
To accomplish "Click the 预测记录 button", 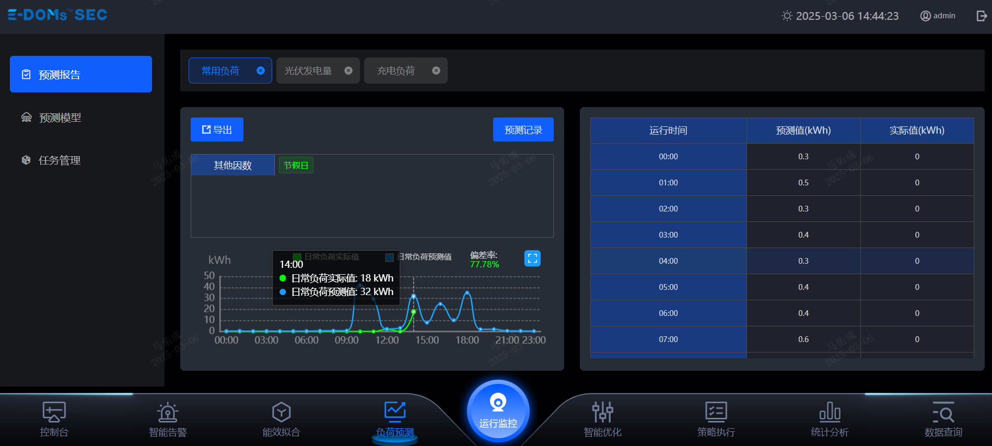I will coord(523,130).
